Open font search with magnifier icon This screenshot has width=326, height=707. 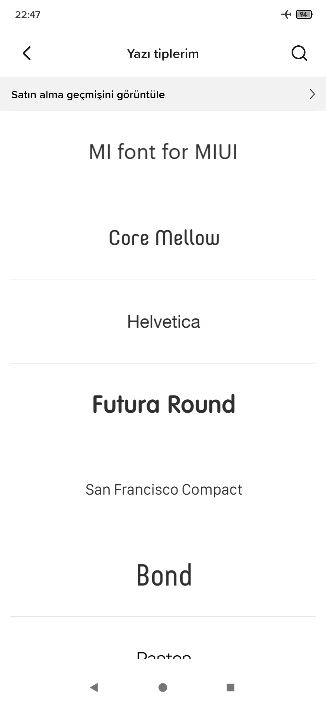click(299, 53)
